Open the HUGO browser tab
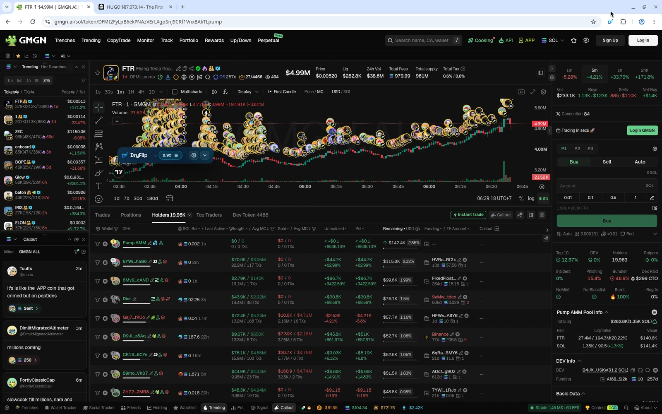 135,7
